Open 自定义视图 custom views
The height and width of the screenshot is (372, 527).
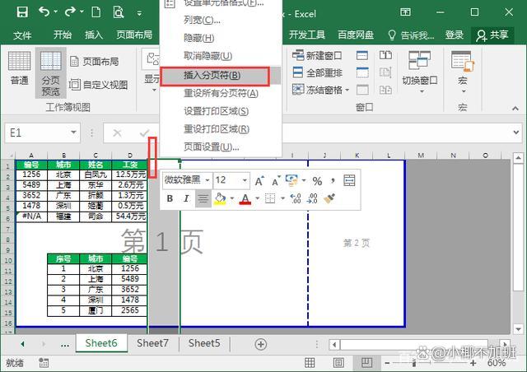(x=99, y=84)
